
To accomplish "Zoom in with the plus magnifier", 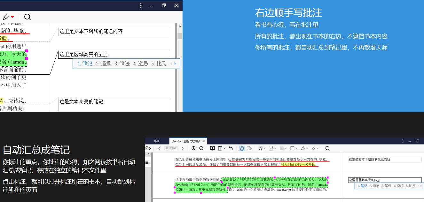I will coord(194,148).
